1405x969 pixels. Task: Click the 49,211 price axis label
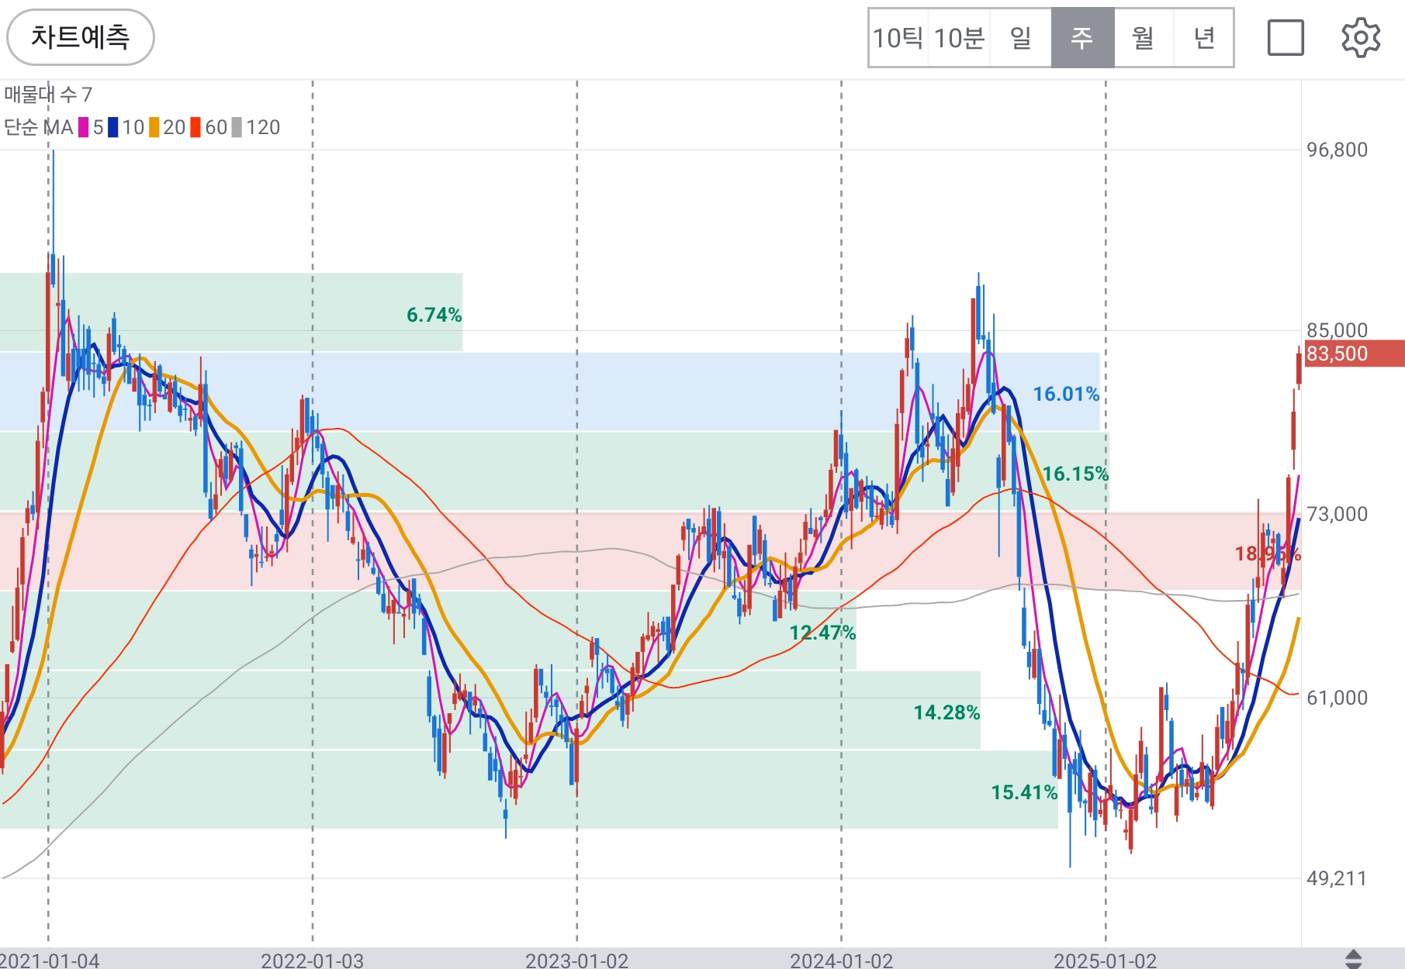click(1336, 878)
